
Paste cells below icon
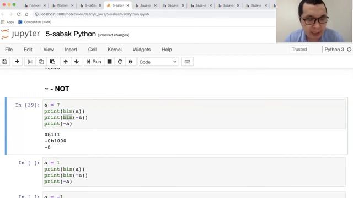point(52,62)
